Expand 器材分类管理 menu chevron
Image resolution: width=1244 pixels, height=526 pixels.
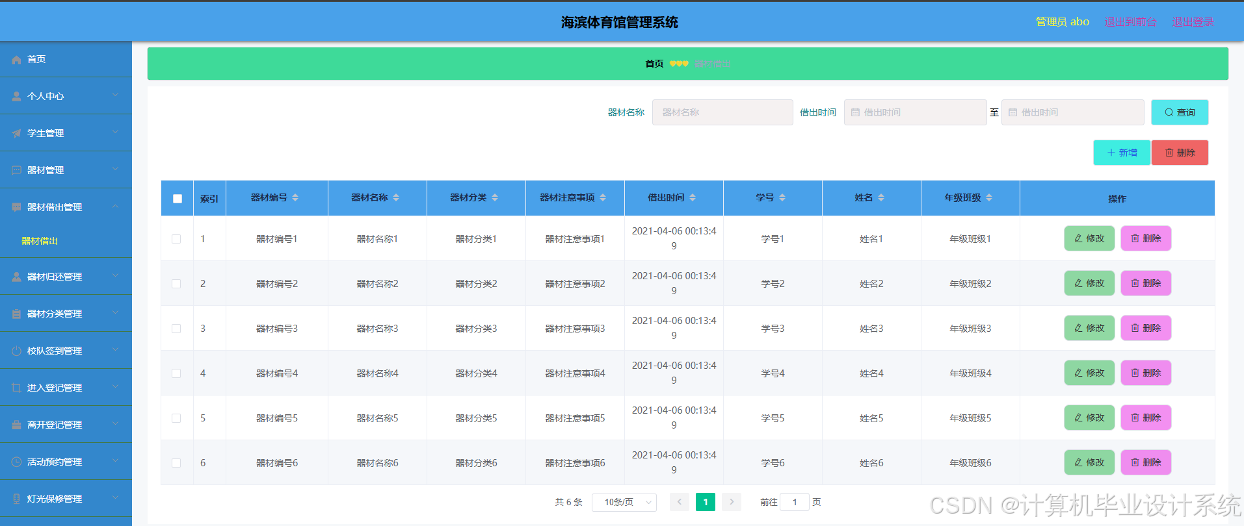tap(115, 313)
